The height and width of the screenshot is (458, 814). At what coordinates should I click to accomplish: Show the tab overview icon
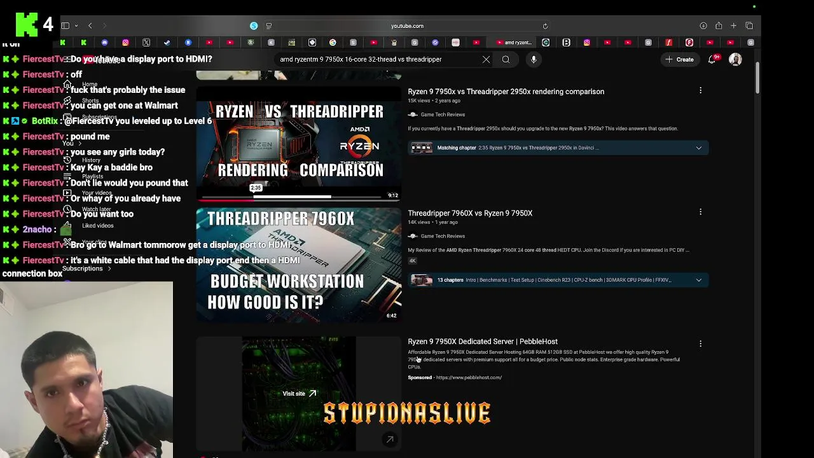coord(749,25)
